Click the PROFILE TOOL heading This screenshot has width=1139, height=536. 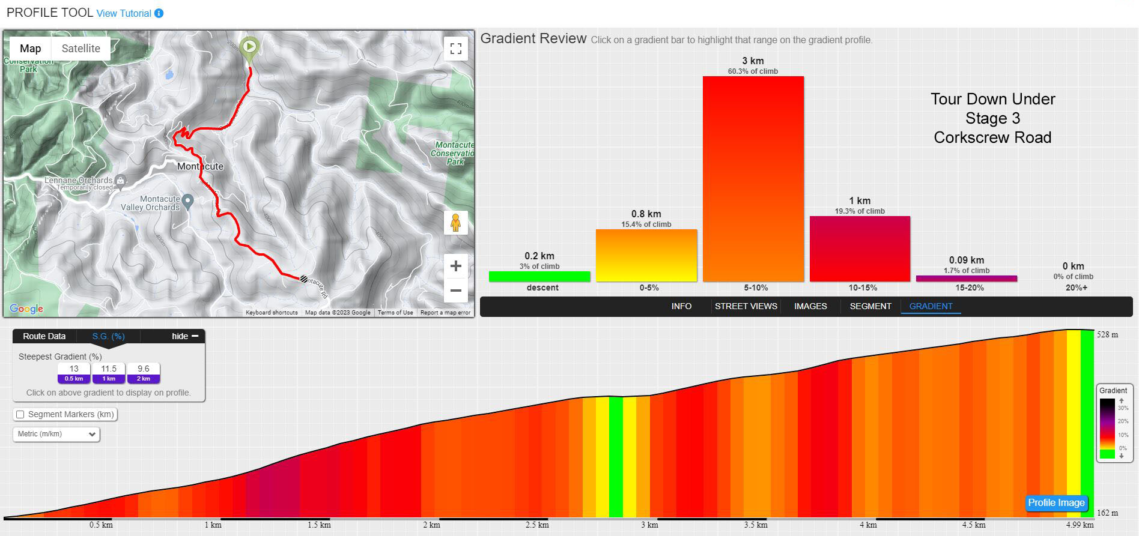pos(50,13)
